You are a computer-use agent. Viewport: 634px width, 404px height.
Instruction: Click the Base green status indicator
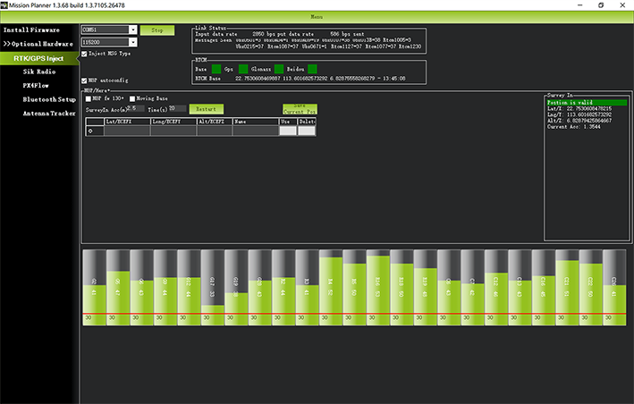(216, 69)
